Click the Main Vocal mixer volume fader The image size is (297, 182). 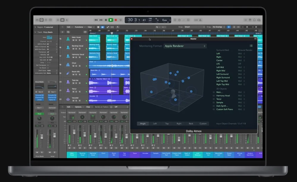[74, 132]
